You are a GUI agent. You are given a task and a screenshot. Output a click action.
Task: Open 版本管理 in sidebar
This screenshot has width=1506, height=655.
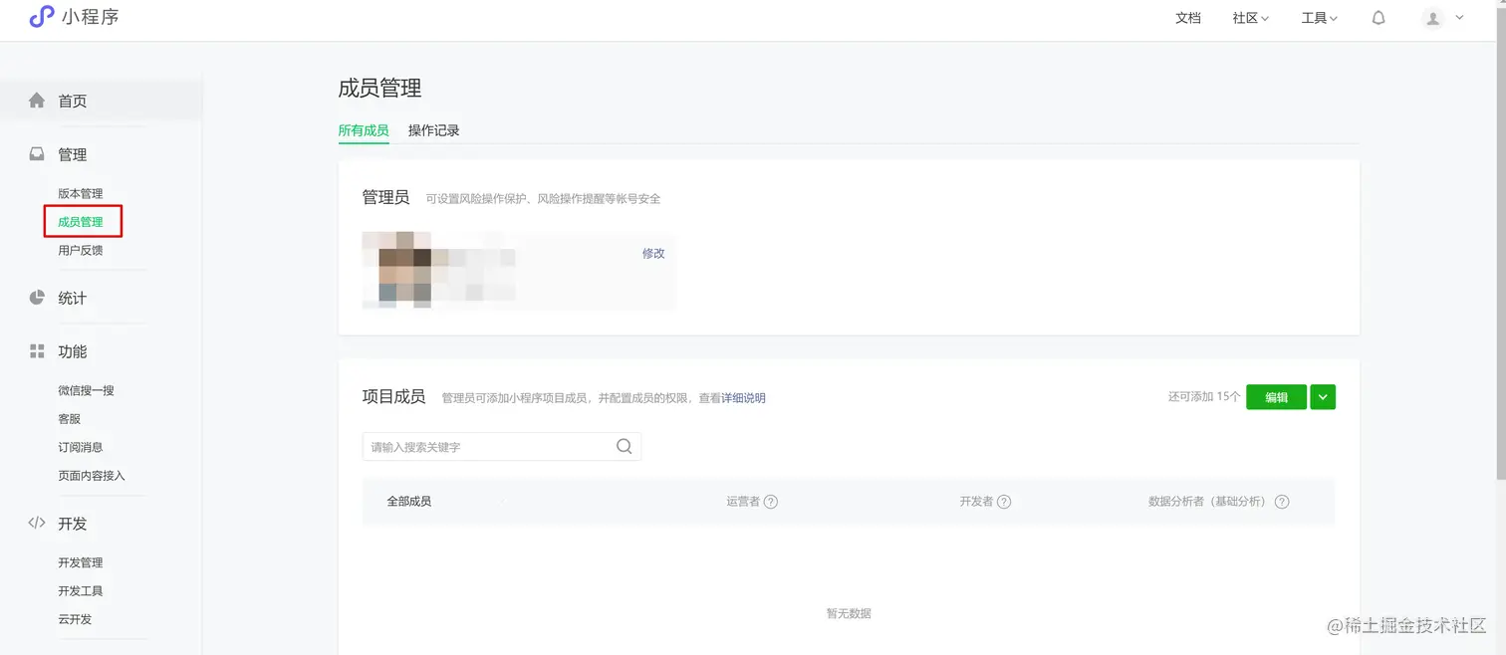coord(81,193)
